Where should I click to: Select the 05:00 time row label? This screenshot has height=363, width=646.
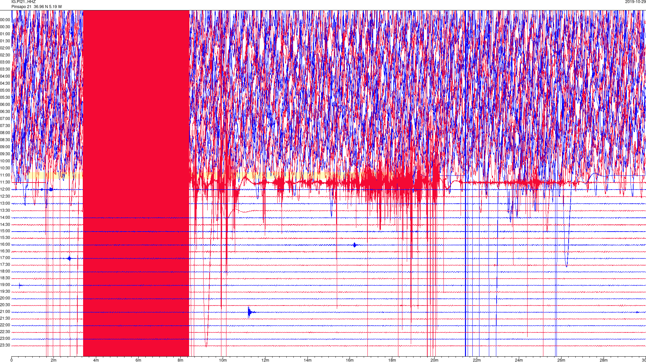click(x=5, y=90)
